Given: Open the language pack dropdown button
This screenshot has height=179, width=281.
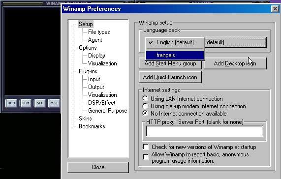Looking at the screenshot, I should [x=235, y=42].
